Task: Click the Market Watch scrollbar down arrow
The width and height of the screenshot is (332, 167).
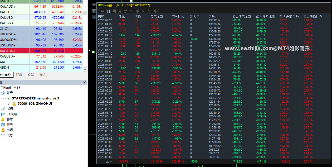Action: pyautogui.click(x=85, y=69)
